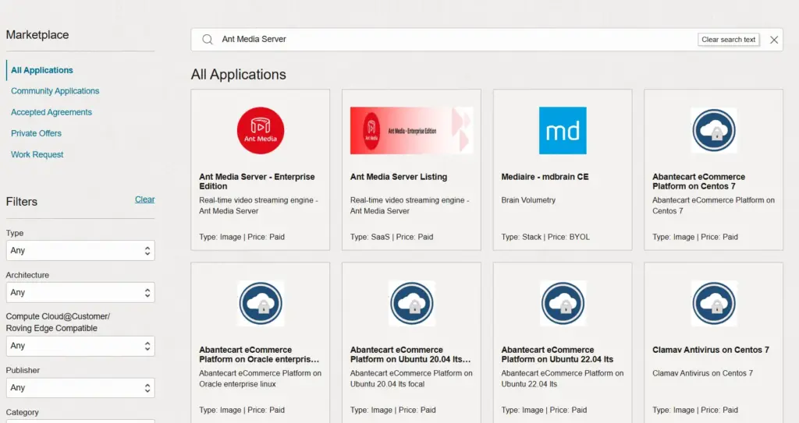
Task: Open the Type filter dropdown
Action: tap(80, 250)
